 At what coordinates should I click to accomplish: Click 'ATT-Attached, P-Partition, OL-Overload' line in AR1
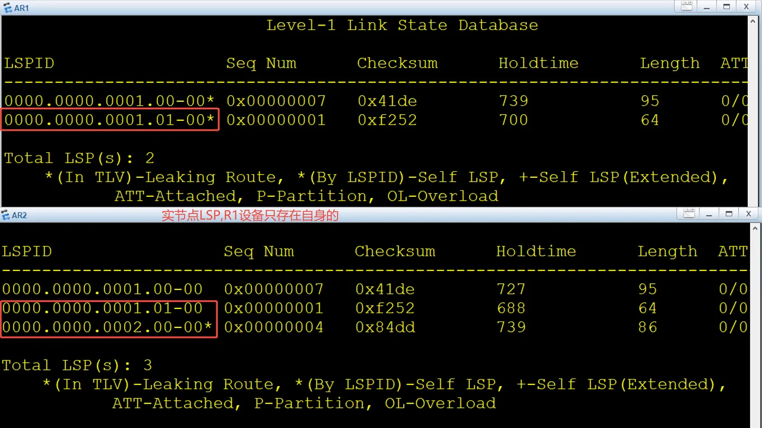(x=306, y=196)
